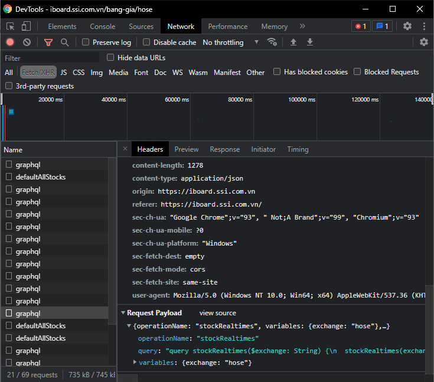This screenshot has height=382, width=434.
Task: Focus the Filter text field
Action: pyautogui.click(x=51, y=58)
